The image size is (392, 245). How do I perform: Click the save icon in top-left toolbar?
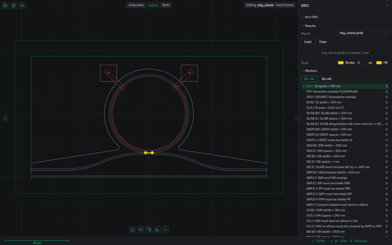click(14, 5)
